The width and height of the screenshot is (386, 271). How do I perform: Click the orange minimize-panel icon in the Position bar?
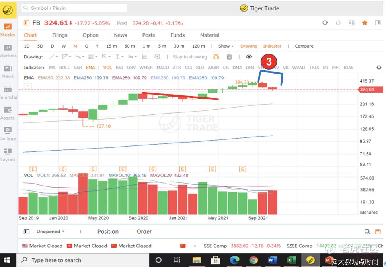(x=378, y=231)
